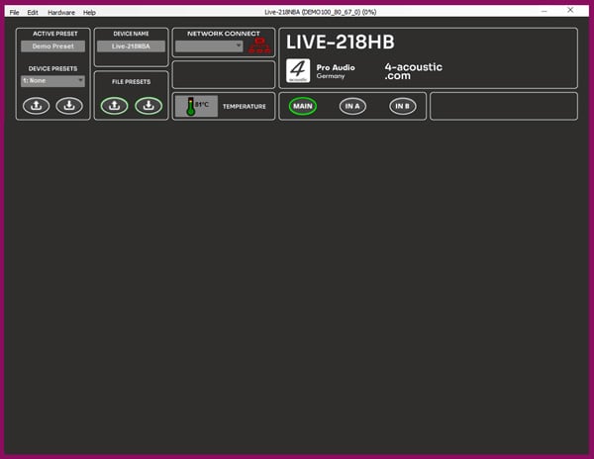The width and height of the screenshot is (594, 459).
Task: Click the LIVE-218HB title text
Action: (x=341, y=42)
